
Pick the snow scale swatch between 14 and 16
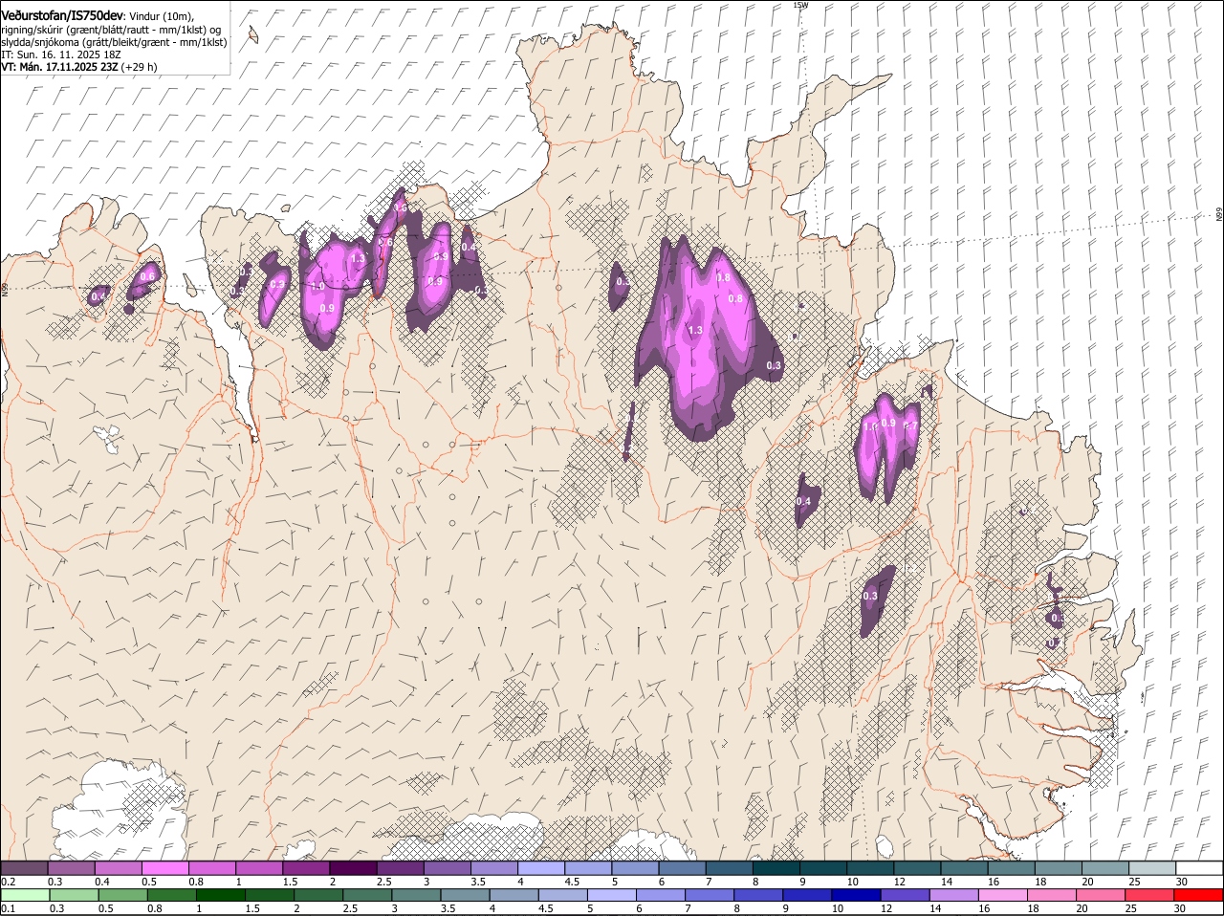click(x=967, y=868)
